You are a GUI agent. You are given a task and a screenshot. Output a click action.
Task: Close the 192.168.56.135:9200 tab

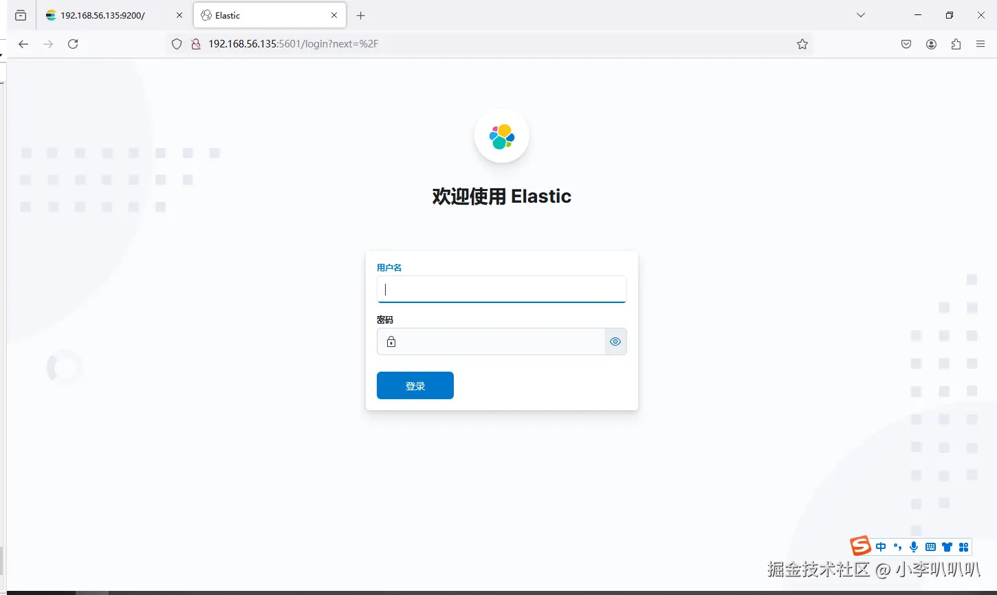tap(179, 15)
